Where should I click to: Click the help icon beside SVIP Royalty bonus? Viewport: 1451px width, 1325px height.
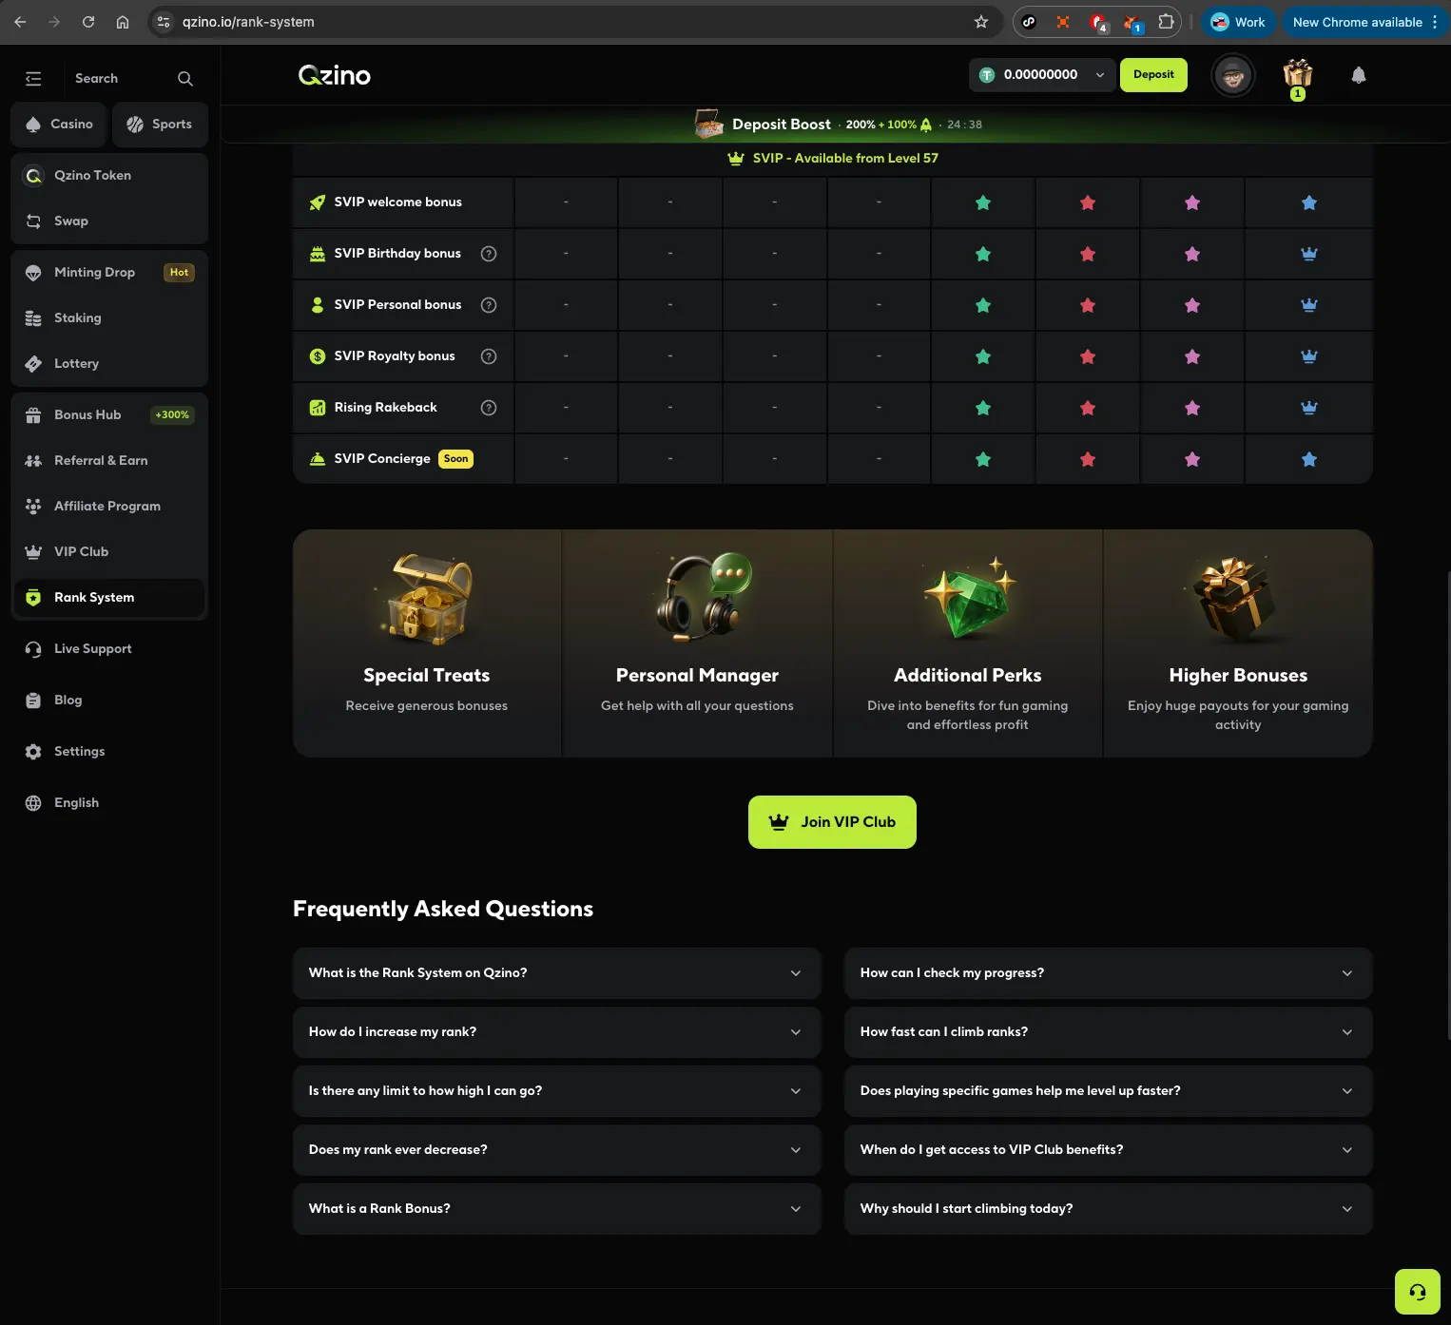coord(489,356)
